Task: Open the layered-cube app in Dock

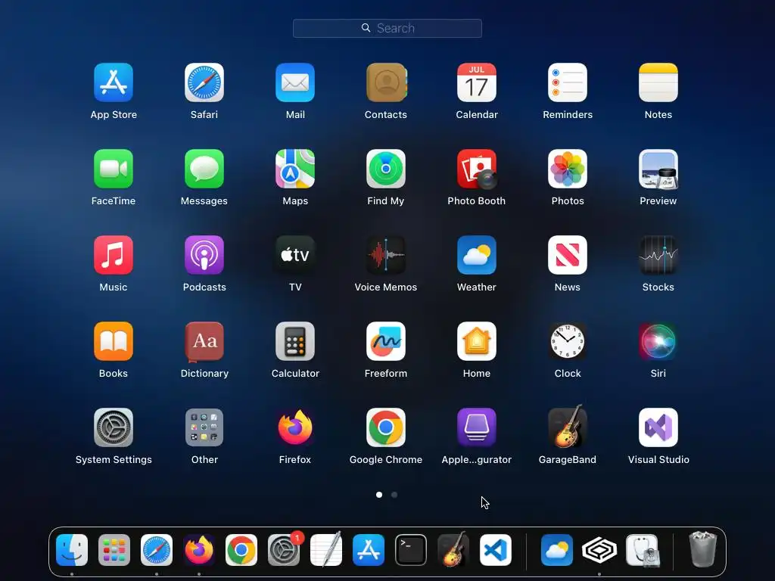Action: (599, 550)
